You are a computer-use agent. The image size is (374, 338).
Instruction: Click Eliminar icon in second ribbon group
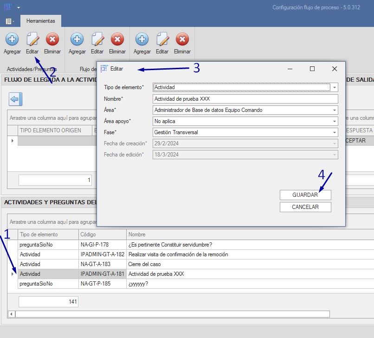pyautogui.click(x=117, y=39)
